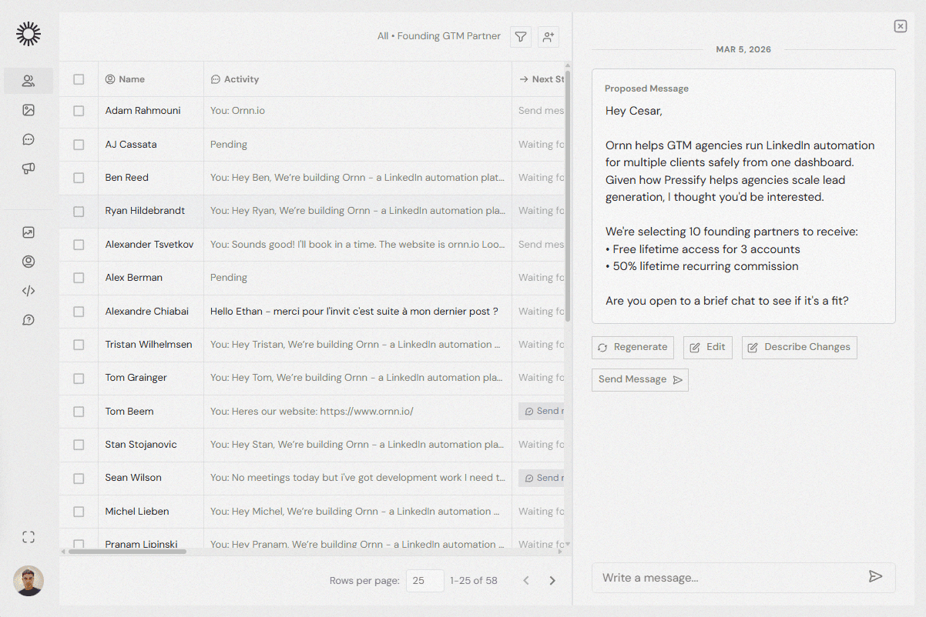Image resolution: width=926 pixels, height=617 pixels.
Task: Click Send button in Sean Wilson row
Action: [542, 478]
